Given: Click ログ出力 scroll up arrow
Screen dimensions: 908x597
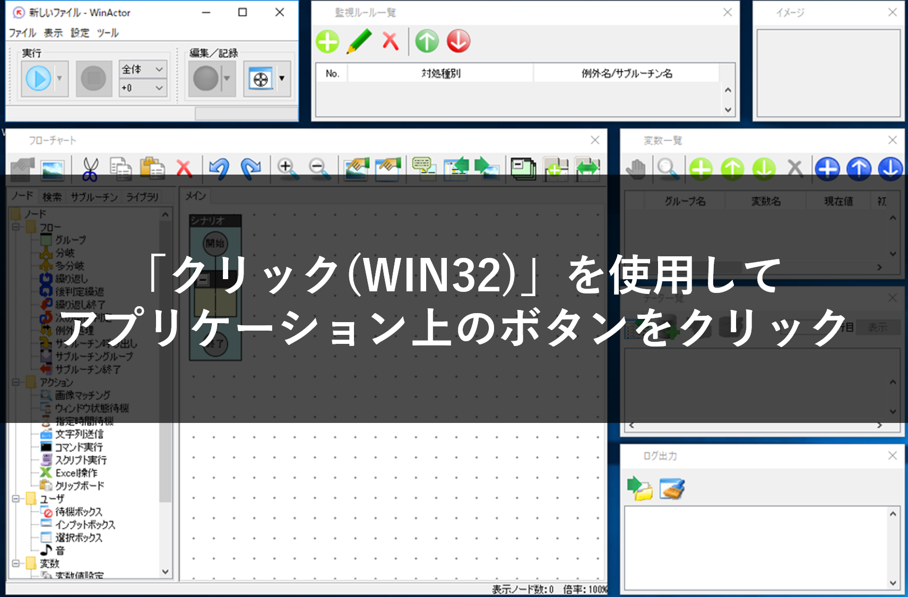Looking at the screenshot, I should tap(893, 514).
